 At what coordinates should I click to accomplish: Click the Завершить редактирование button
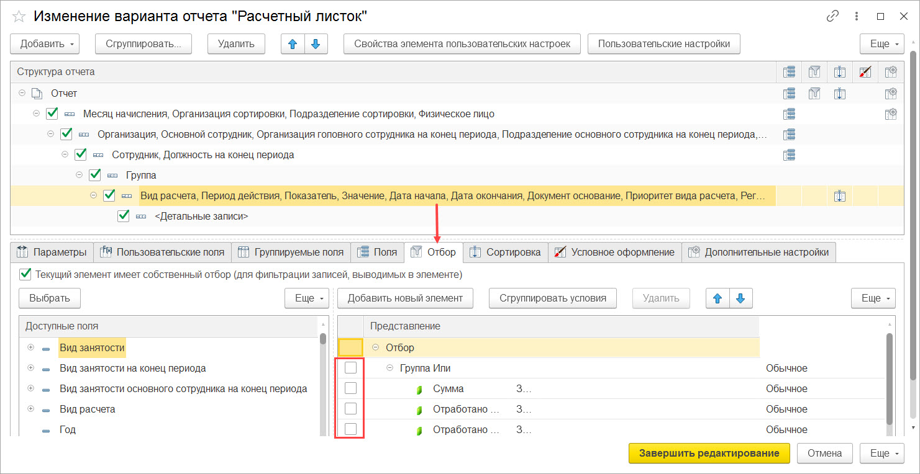tap(709, 454)
